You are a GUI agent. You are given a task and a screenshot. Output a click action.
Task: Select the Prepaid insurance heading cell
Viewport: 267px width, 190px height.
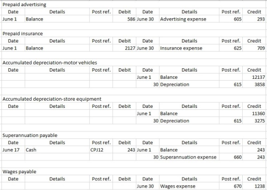click(x=23, y=33)
